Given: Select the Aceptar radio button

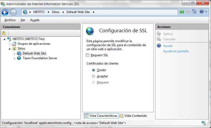Looking at the screenshot, I should pos(93,76).
